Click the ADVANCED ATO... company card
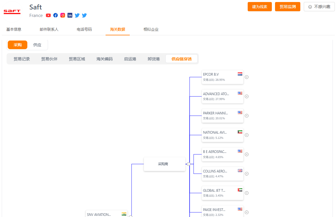The width and height of the screenshot is (336, 217). 222,97
